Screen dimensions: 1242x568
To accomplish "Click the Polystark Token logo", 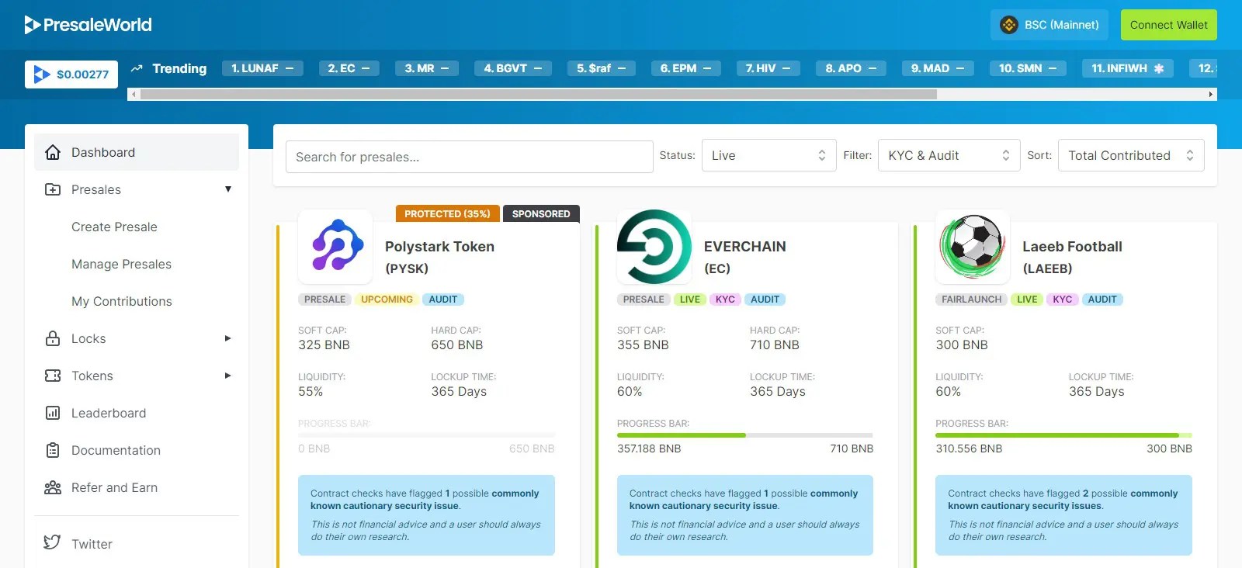I will click(x=336, y=246).
